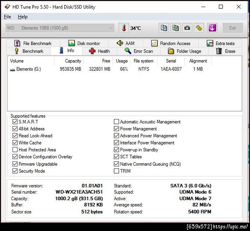Click the serial number WD-WX21EA3ACH51
Viewport: 250px width, 231px height.
coord(79,192)
